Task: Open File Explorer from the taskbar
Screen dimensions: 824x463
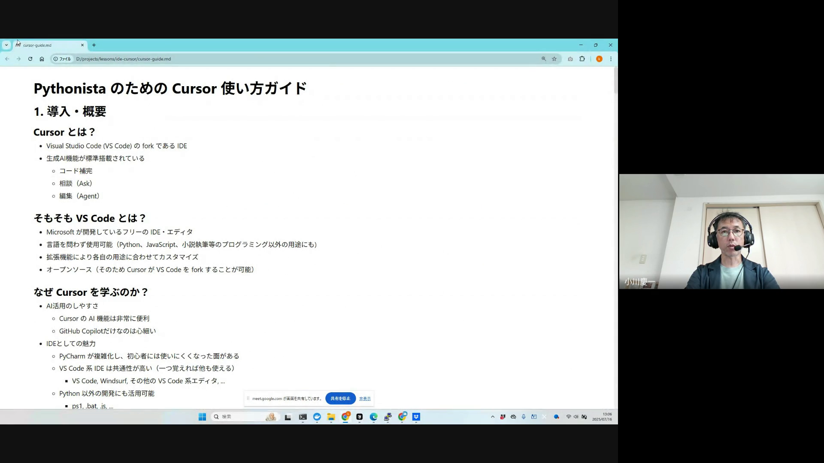Action: coord(331,417)
